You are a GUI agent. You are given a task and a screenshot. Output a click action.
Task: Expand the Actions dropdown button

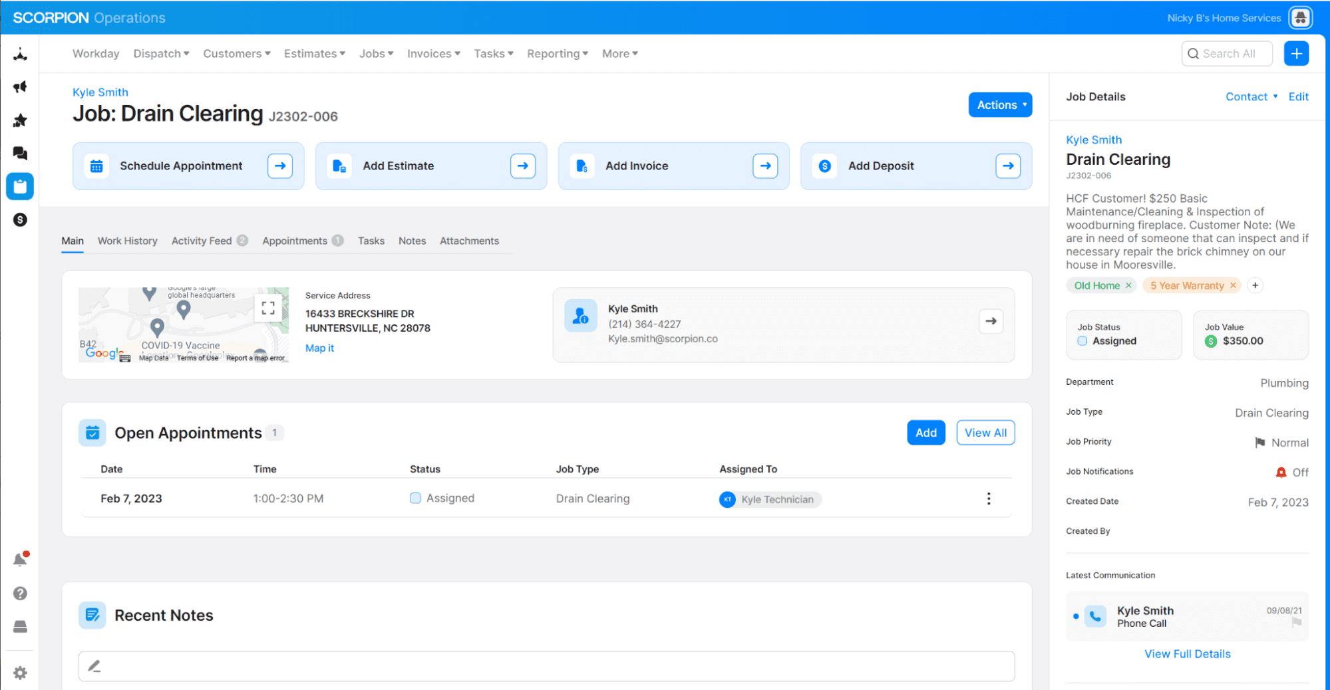[x=1000, y=105]
